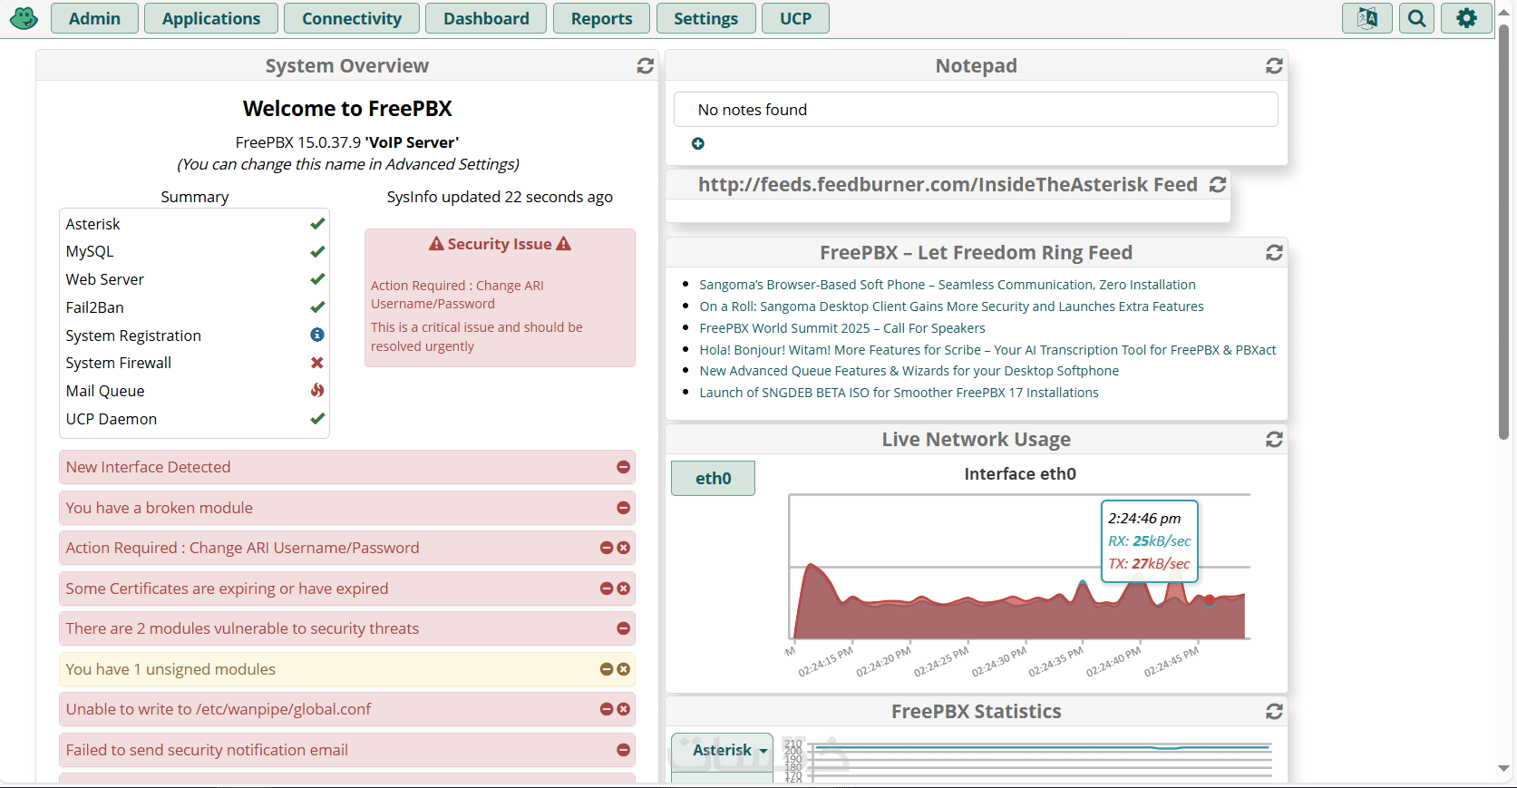Delete the expiring Certificates notice
Viewport: 1517px width, 788px height.
(623, 589)
